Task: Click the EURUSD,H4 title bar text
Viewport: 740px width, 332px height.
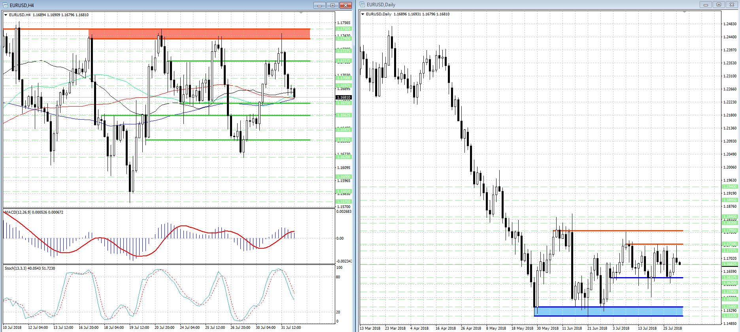Action: tap(22, 6)
